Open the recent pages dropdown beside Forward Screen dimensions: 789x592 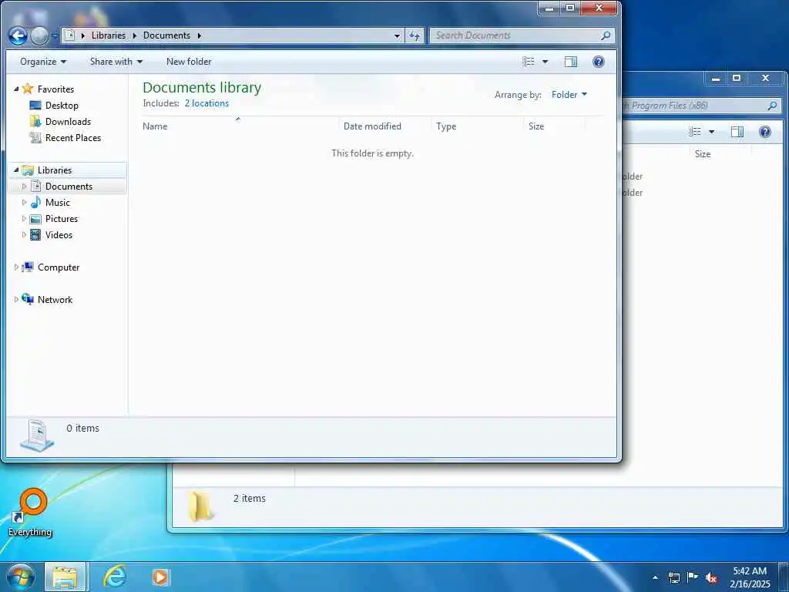pos(55,35)
